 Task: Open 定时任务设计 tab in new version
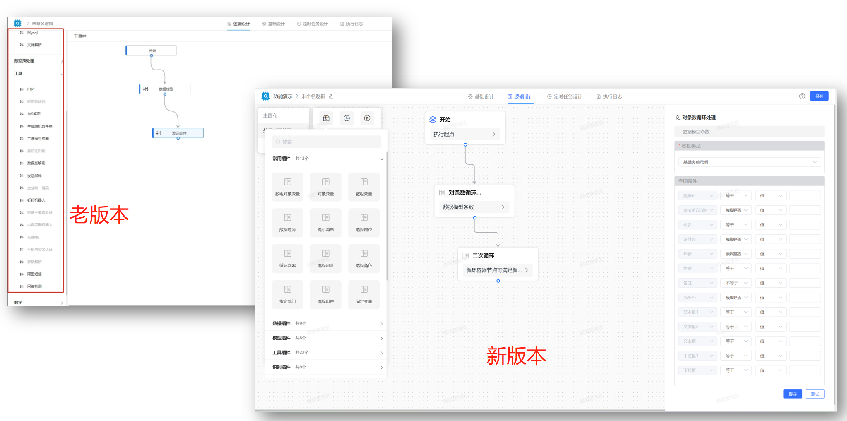(x=565, y=96)
